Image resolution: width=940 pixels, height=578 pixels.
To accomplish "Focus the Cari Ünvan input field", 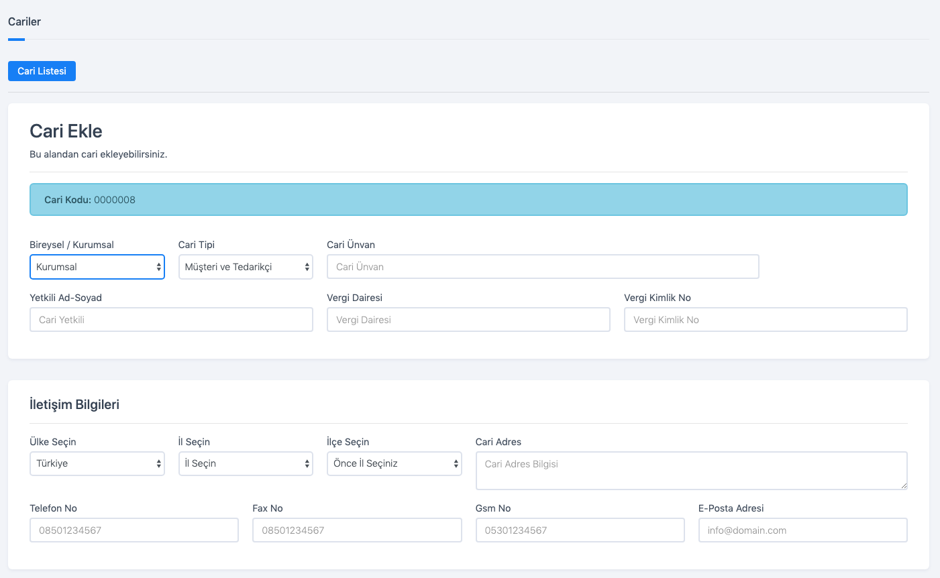I will click(543, 267).
